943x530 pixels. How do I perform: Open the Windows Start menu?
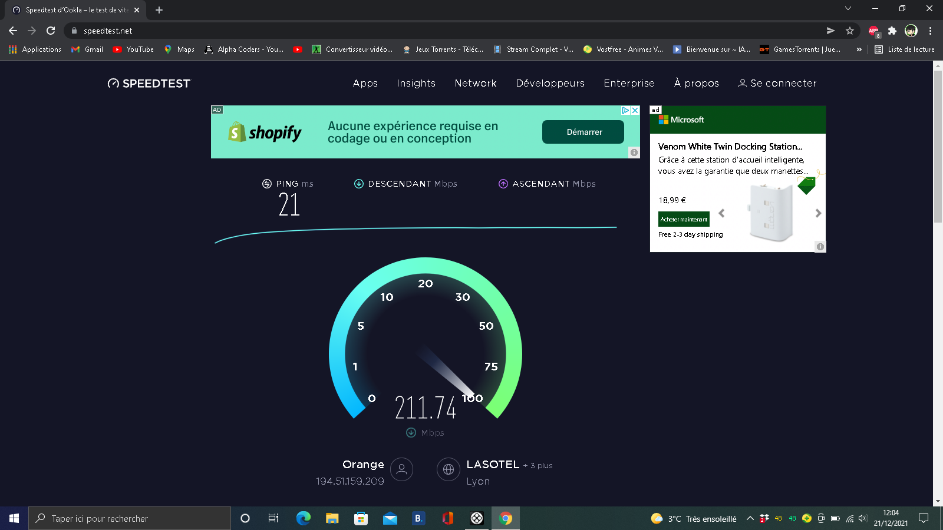[x=14, y=518]
